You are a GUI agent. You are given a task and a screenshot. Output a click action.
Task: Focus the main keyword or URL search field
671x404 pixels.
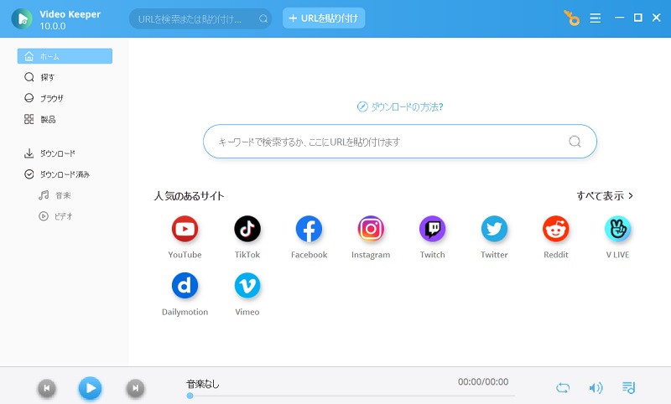400,141
